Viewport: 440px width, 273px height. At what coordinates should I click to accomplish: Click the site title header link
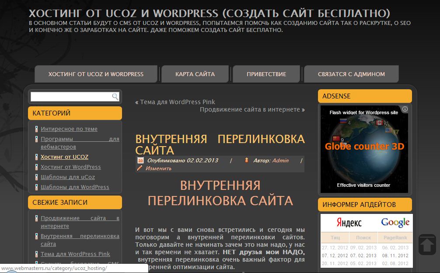(x=210, y=13)
